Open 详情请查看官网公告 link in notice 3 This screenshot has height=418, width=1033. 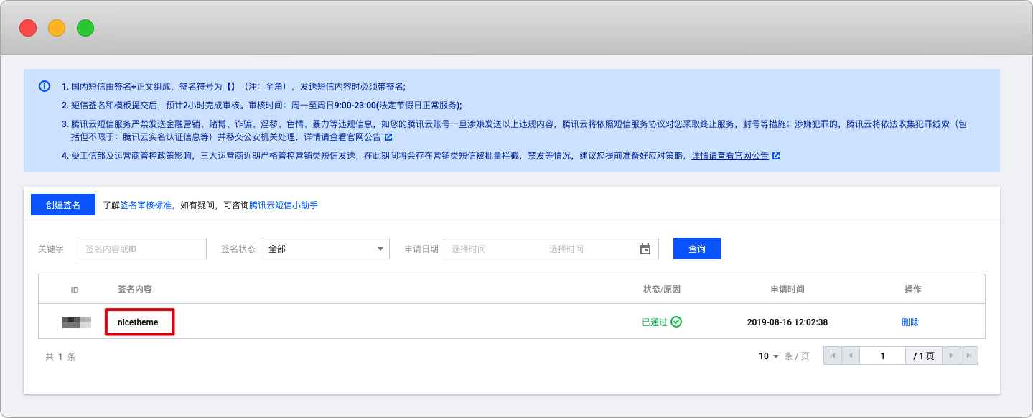click(342, 137)
